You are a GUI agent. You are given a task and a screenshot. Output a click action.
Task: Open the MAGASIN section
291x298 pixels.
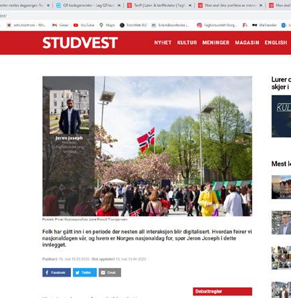pos(247,43)
